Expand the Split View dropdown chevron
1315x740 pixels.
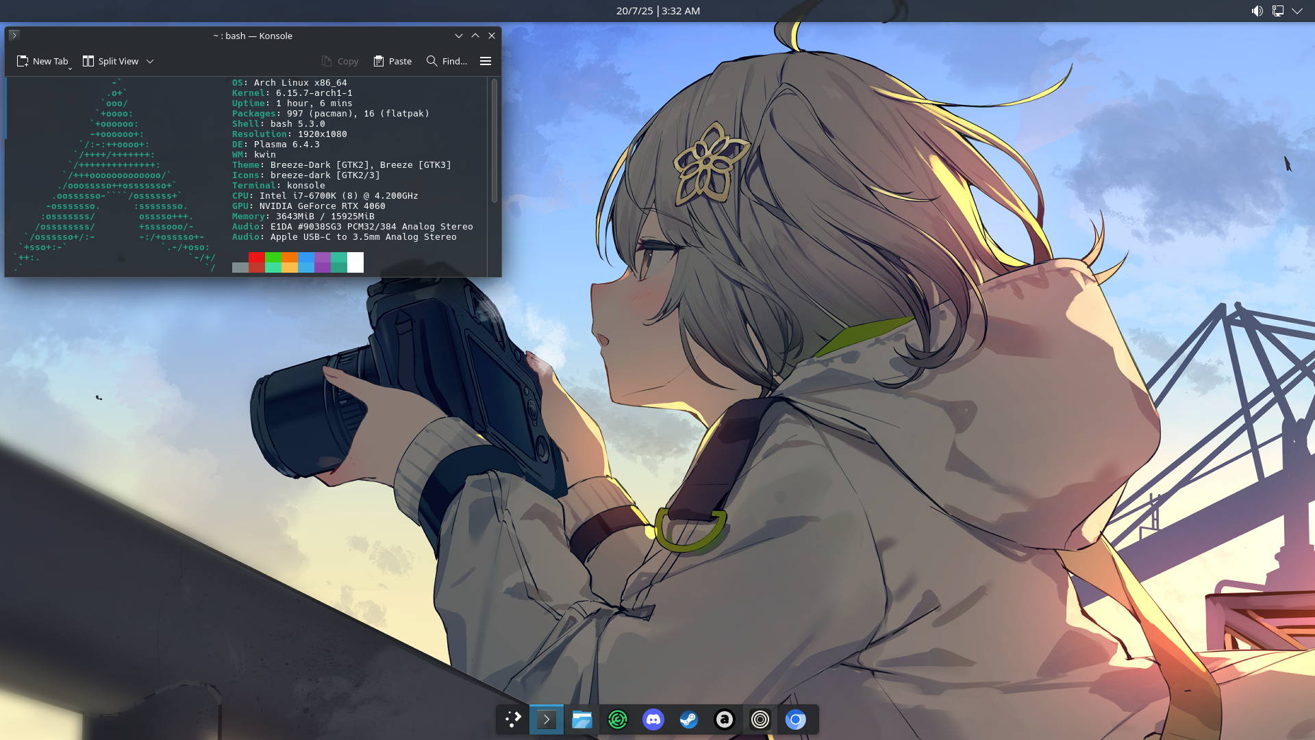click(x=150, y=61)
